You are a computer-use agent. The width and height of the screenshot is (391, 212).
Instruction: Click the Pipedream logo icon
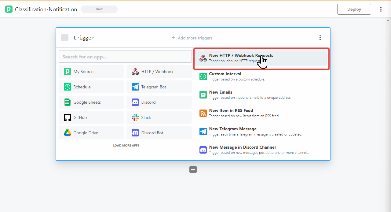click(9, 9)
